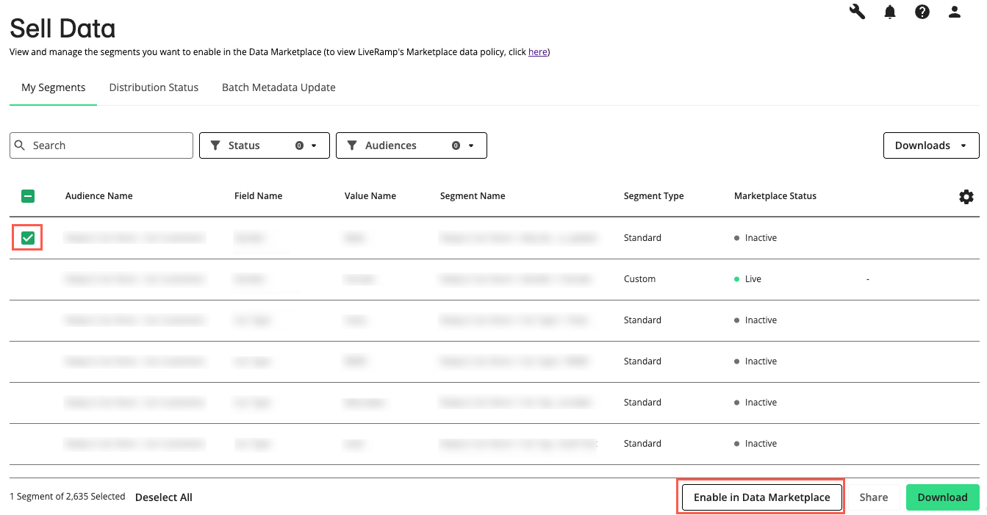The width and height of the screenshot is (987, 515).
Task: Click the Segment Name column header
Action: pyautogui.click(x=473, y=196)
